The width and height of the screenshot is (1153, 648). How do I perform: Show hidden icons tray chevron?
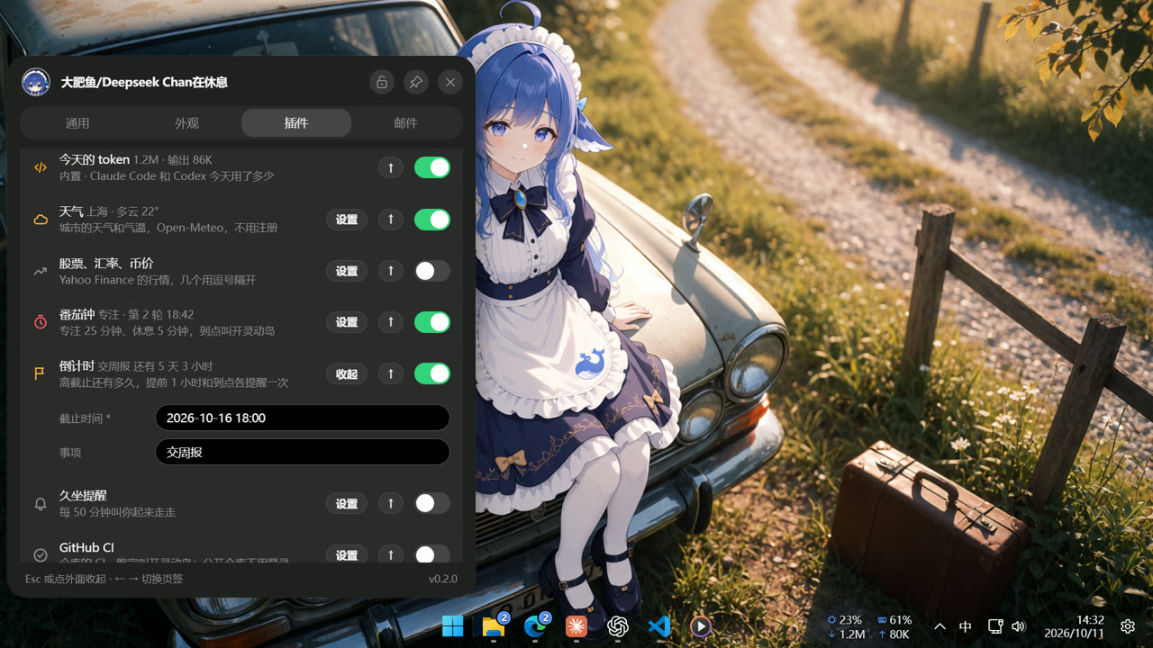[940, 626]
